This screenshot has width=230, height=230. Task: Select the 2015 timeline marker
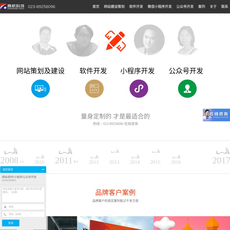[x=155, y=157]
